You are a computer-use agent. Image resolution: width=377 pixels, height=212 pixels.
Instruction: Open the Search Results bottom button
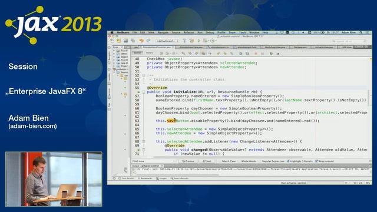[180, 178]
